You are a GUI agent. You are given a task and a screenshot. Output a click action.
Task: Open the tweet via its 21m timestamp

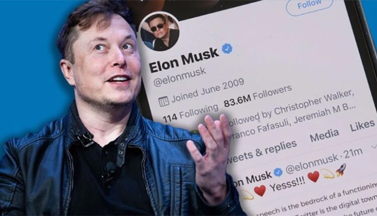[353, 153]
